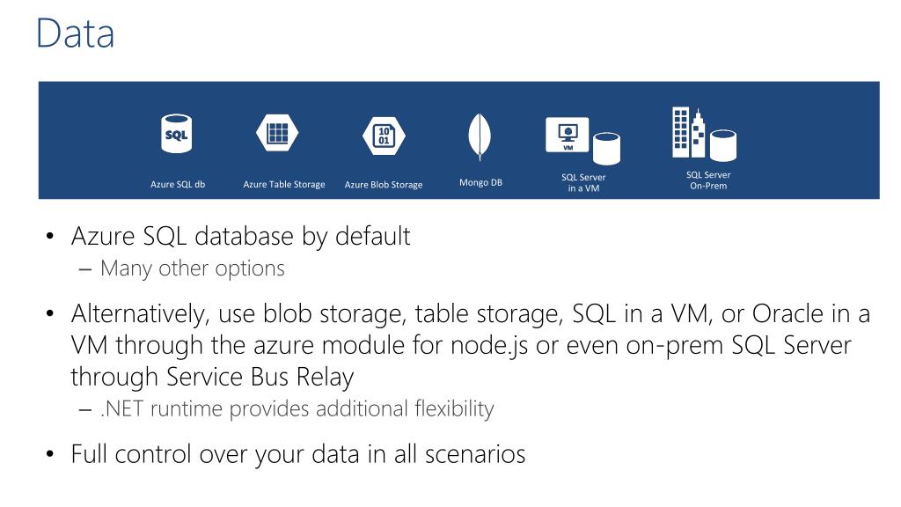Viewport: 901px width, 507px height.
Task: Click the database cylinder beside the buildings
Action: click(x=723, y=145)
